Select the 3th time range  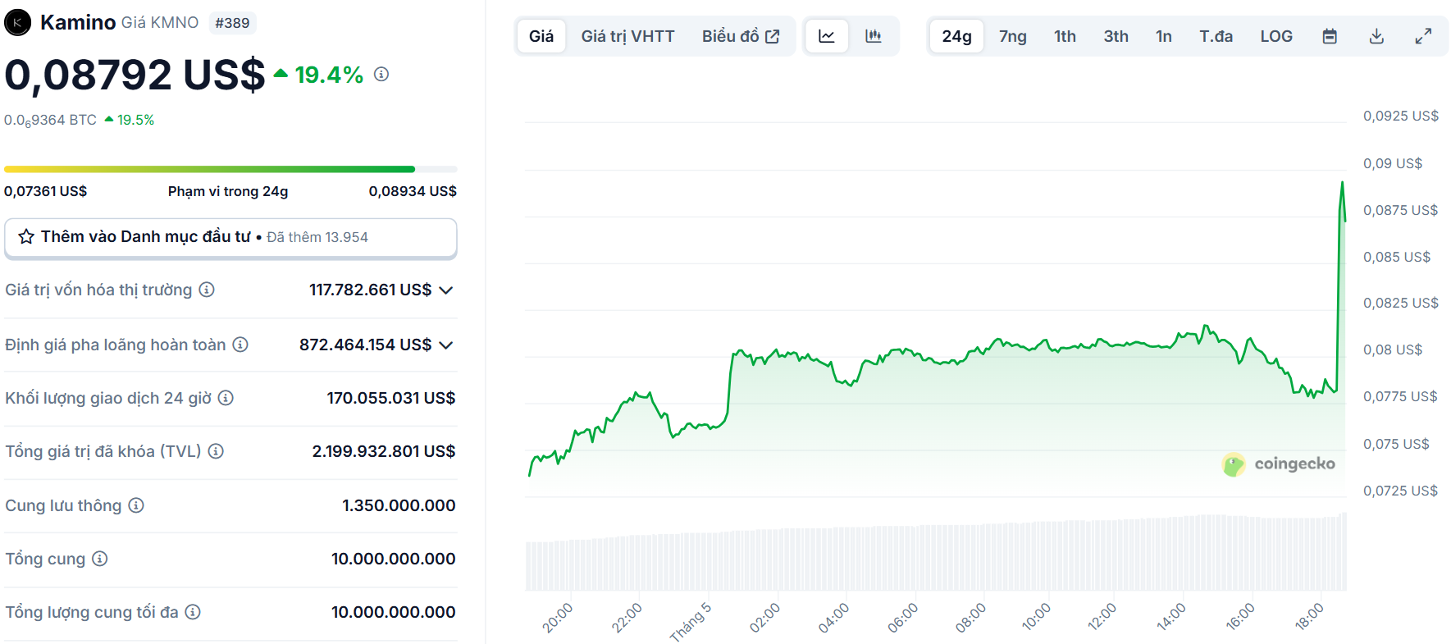1116,36
